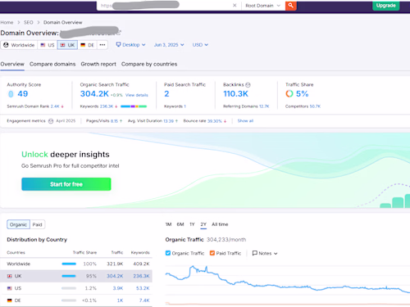Switch to the Compare domains tab
The width and height of the screenshot is (410, 307).
pos(52,64)
